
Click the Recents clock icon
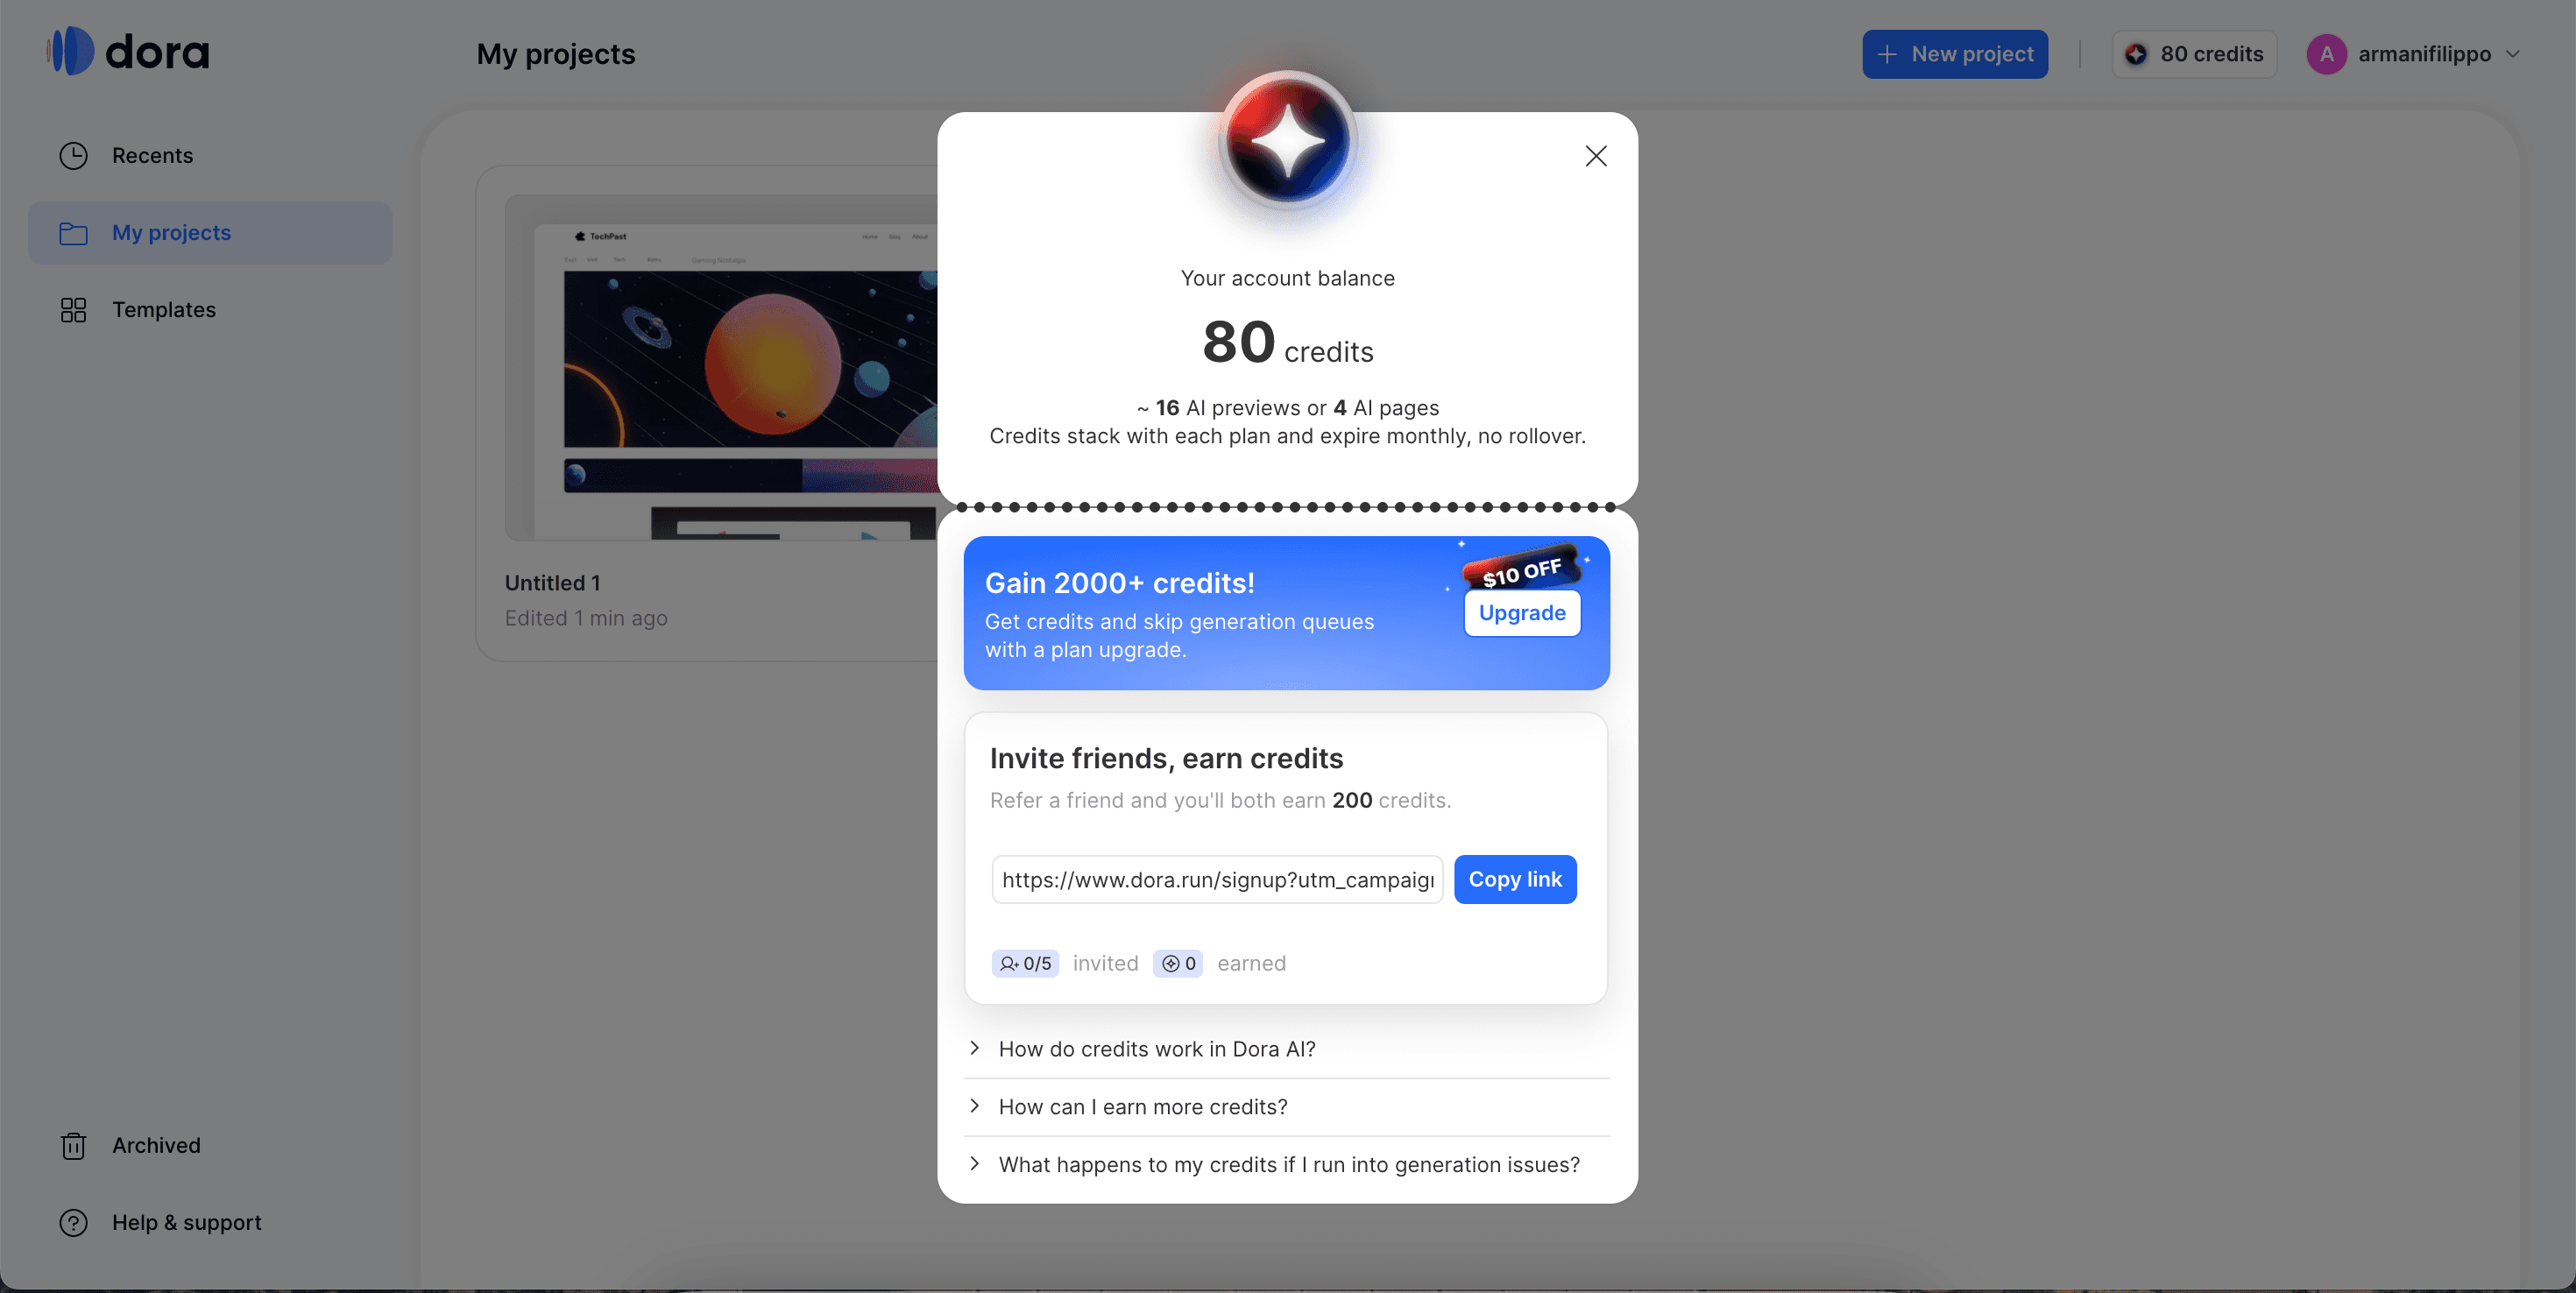pos(73,156)
